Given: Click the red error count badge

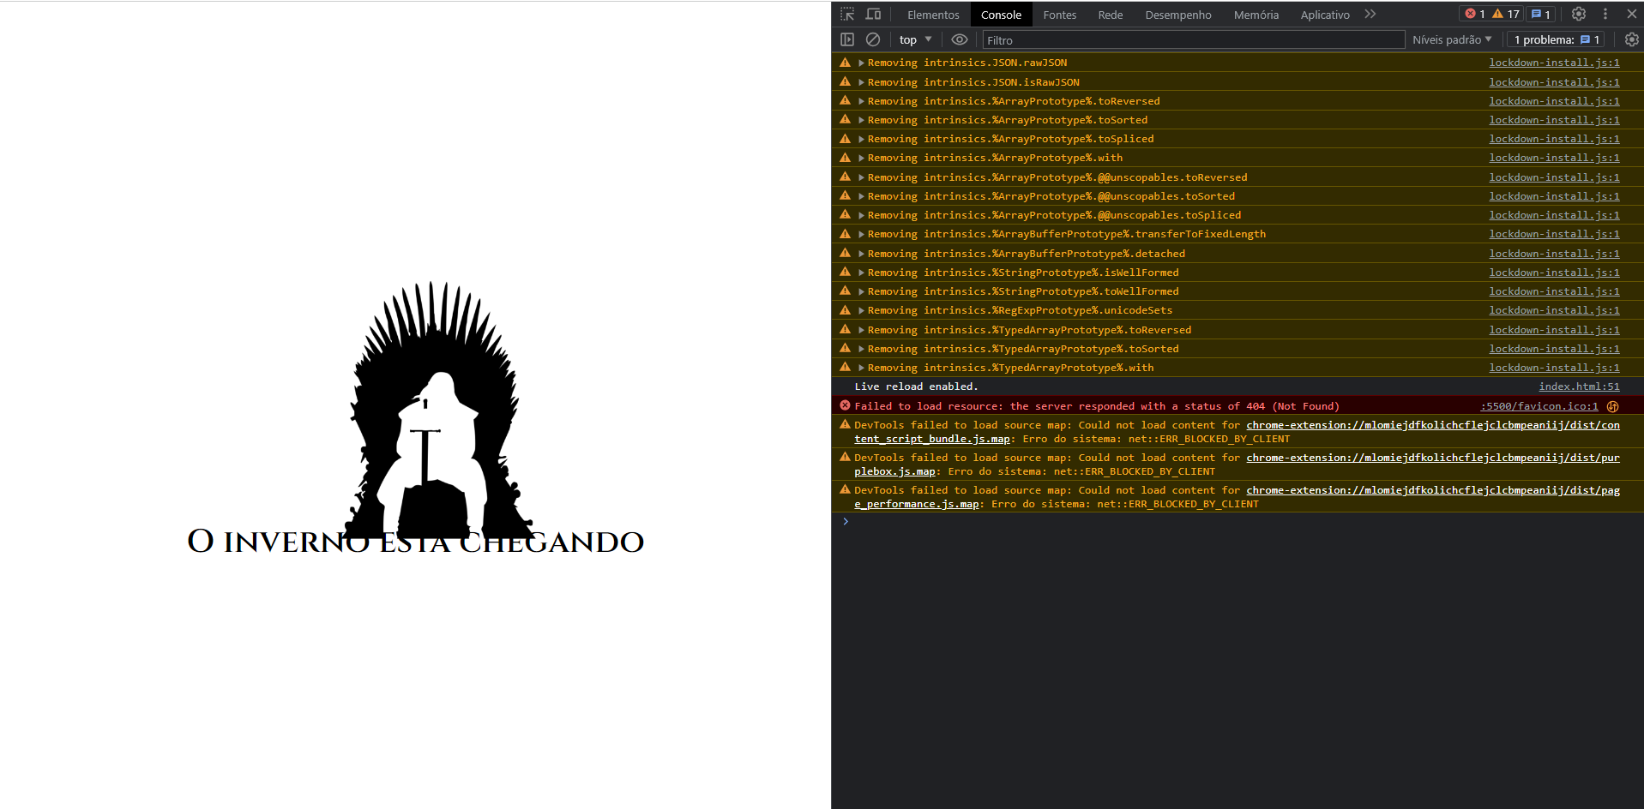Looking at the screenshot, I should click(x=1475, y=14).
